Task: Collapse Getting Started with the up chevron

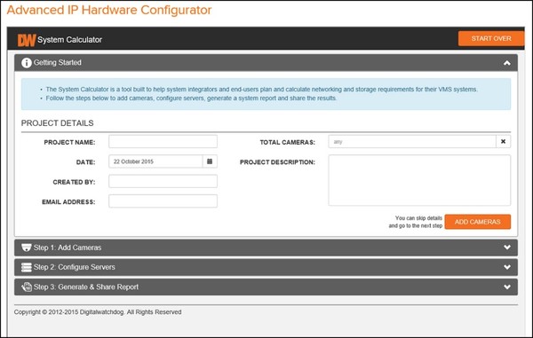Action: tap(507, 63)
